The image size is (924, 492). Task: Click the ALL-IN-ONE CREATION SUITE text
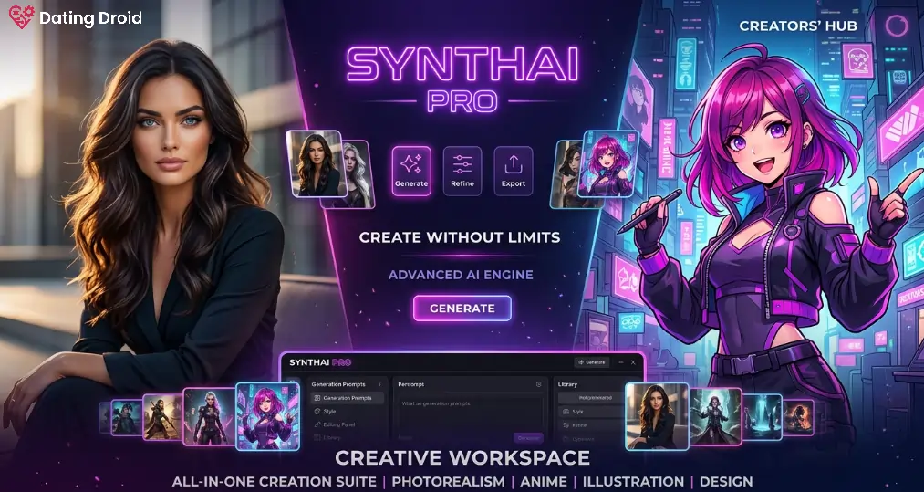274,481
